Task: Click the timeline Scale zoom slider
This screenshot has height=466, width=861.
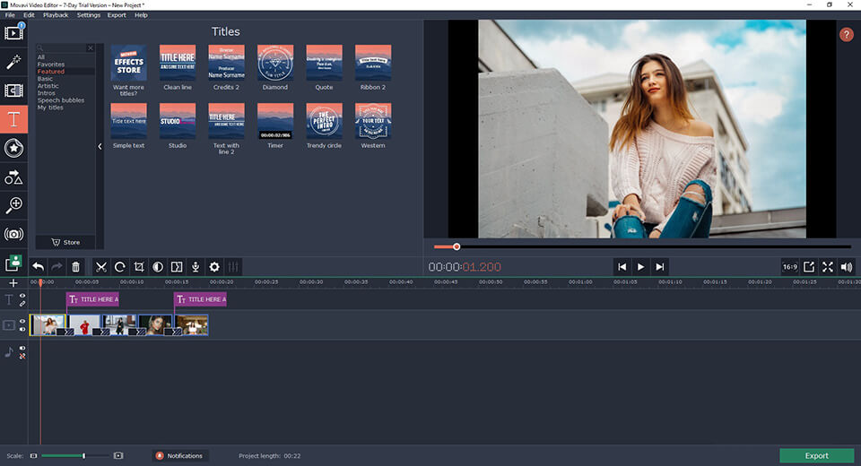Action: [83, 456]
